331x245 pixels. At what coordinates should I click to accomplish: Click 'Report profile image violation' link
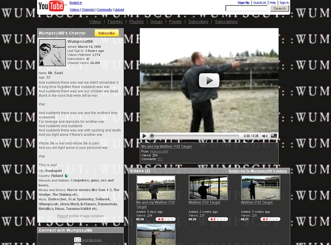point(80,216)
